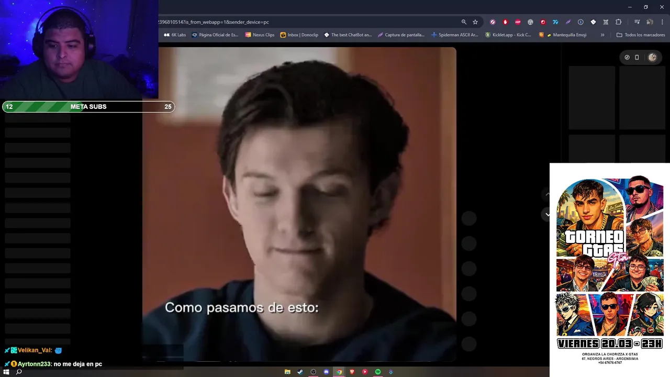
Task: Open Discord from the taskbar
Action: tap(326, 372)
